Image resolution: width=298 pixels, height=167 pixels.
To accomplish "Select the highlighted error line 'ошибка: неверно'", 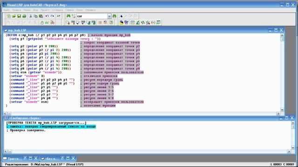I will tap(51, 127).
